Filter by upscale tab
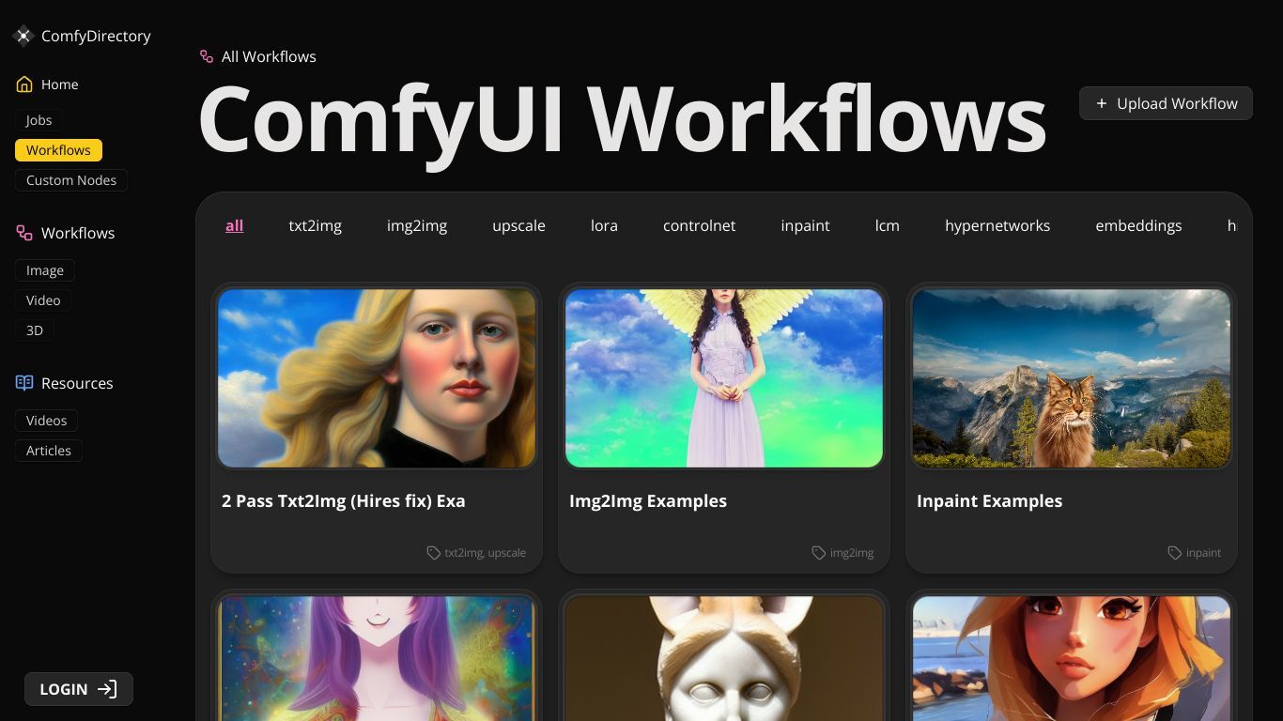This screenshot has width=1283, height=721. [518, 225]
